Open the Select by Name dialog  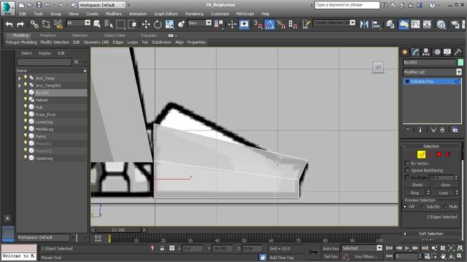pos(109,24)
